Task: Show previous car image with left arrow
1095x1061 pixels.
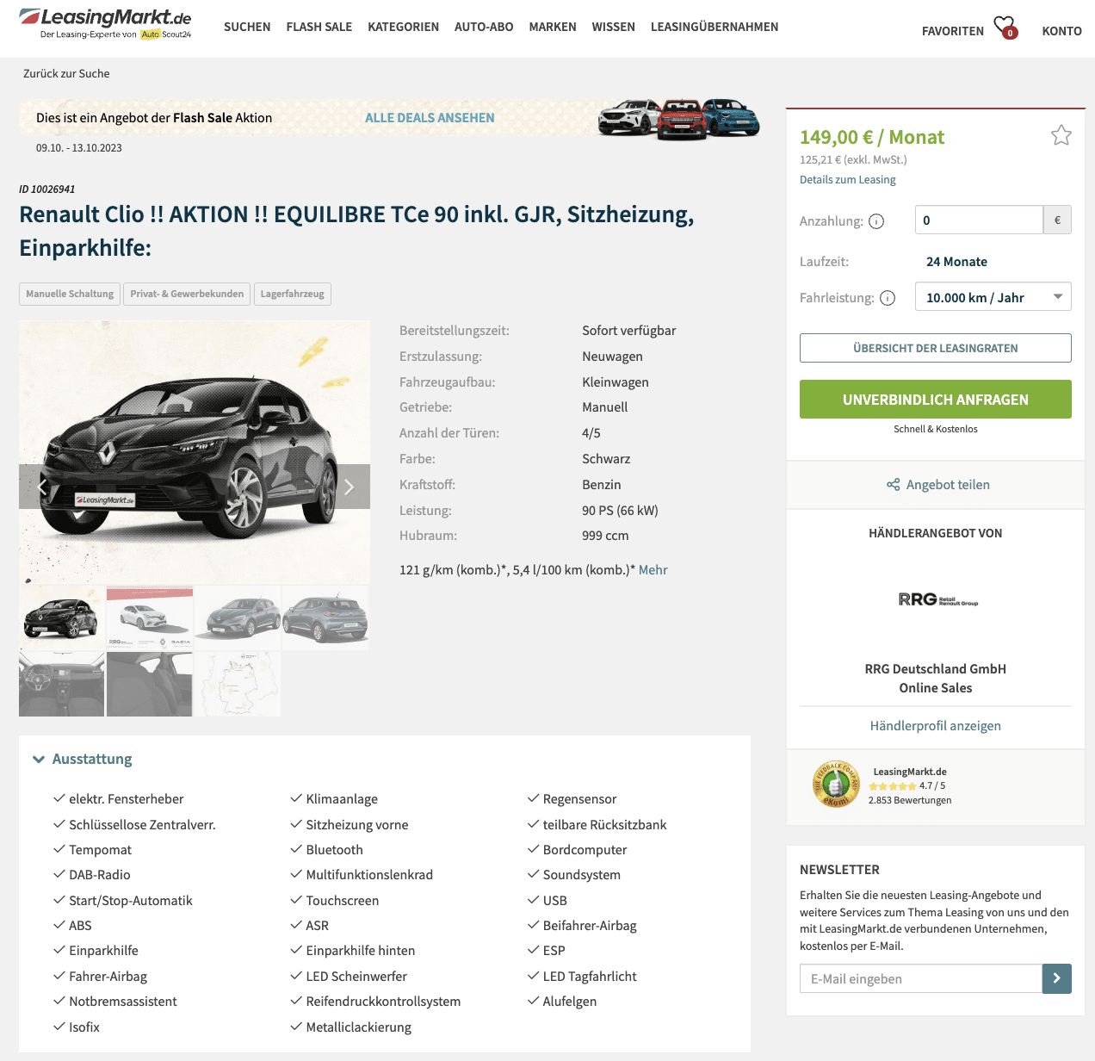Action: tap(40, 487)
